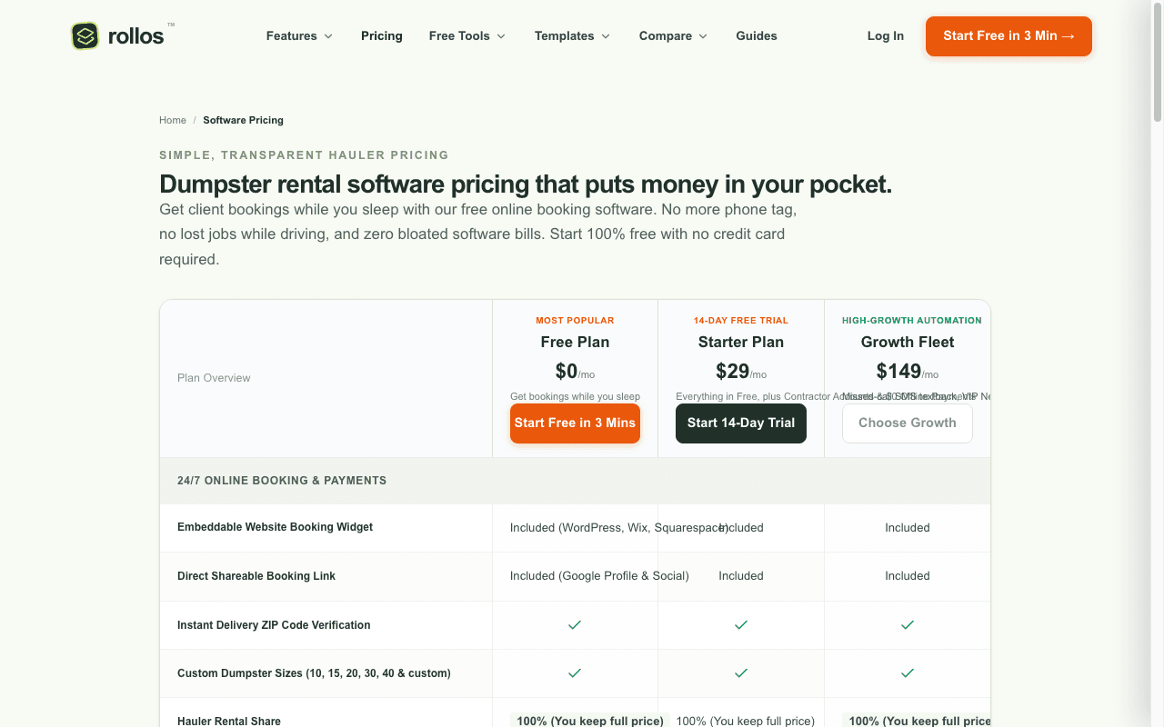Choose the Growth plan button
Image resolution: width=1164 pixels, height=727 pixels.
(908, 423)
